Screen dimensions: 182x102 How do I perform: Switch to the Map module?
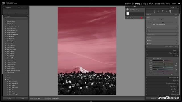144,4
